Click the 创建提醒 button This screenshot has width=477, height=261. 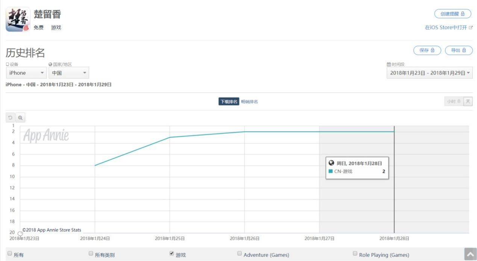453,14
